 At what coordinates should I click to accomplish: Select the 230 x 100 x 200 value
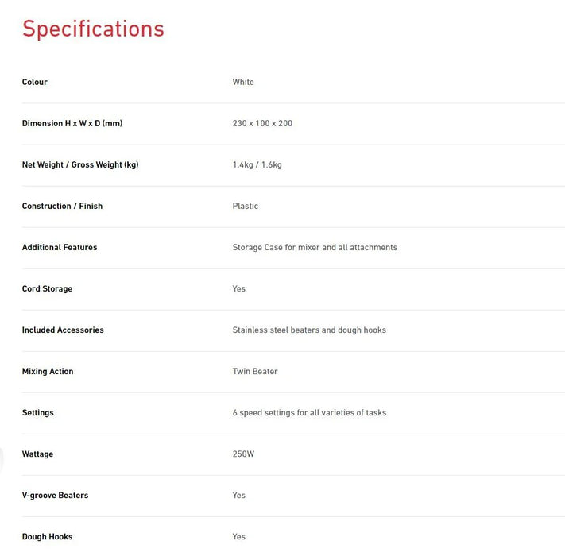pyautogui.click(x=262, y=124)
